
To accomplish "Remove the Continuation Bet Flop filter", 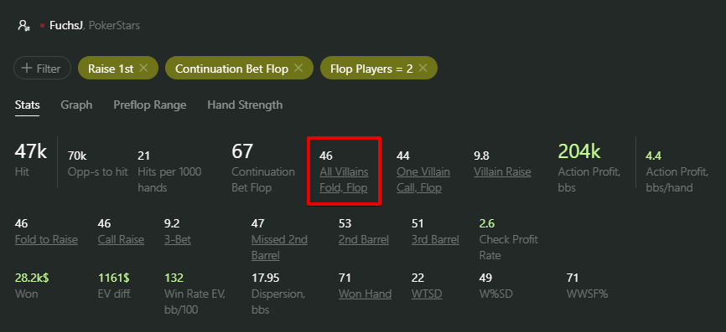I will point(298,69).
